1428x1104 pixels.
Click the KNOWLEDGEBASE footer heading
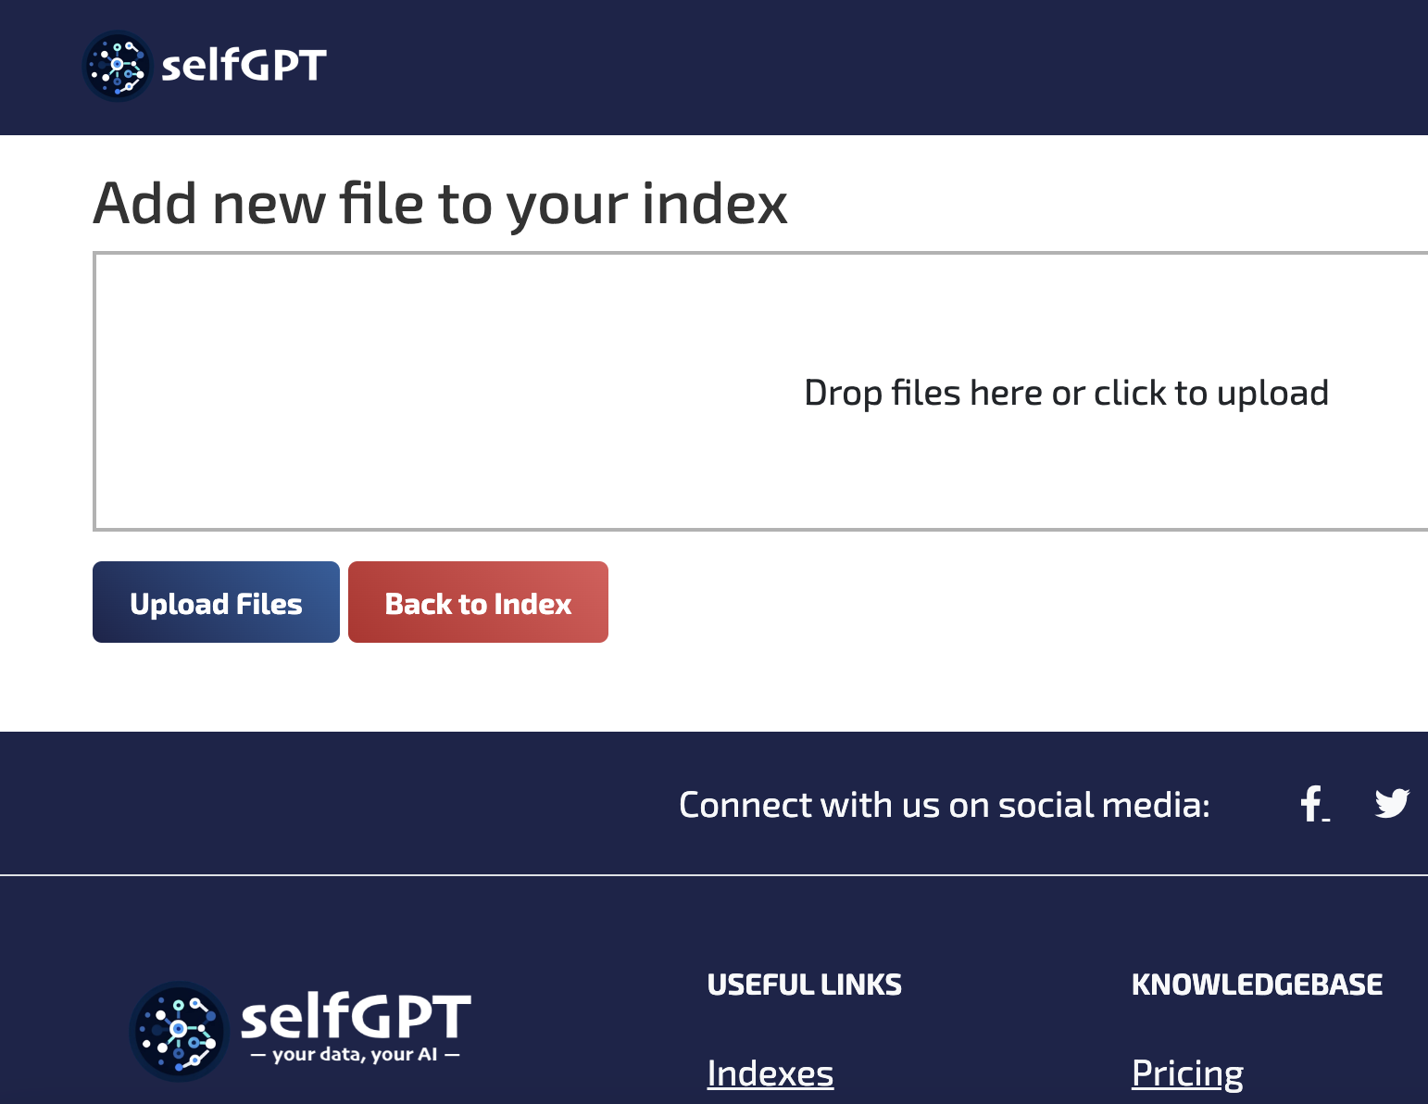tap(1258, 984)
